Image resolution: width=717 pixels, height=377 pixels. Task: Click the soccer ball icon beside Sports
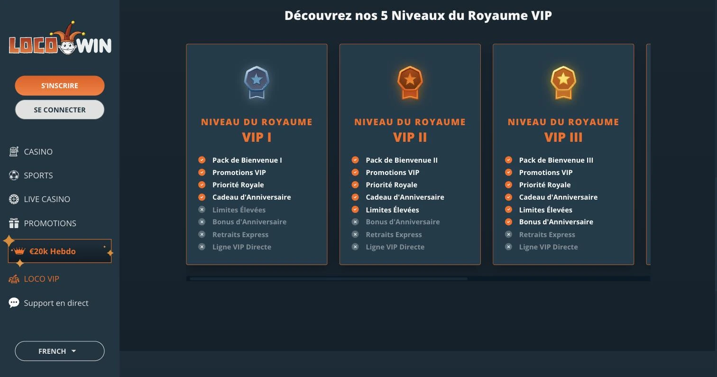point(14,175)
